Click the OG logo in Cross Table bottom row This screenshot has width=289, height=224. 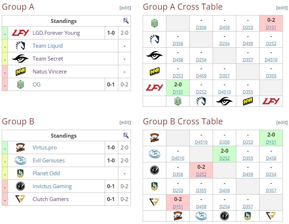pyautogui.click(x=178, y=101)
